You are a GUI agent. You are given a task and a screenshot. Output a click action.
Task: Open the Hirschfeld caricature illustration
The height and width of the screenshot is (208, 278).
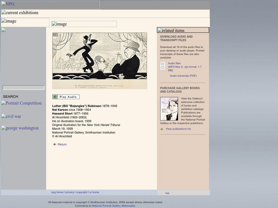click(x=99, y=61)
